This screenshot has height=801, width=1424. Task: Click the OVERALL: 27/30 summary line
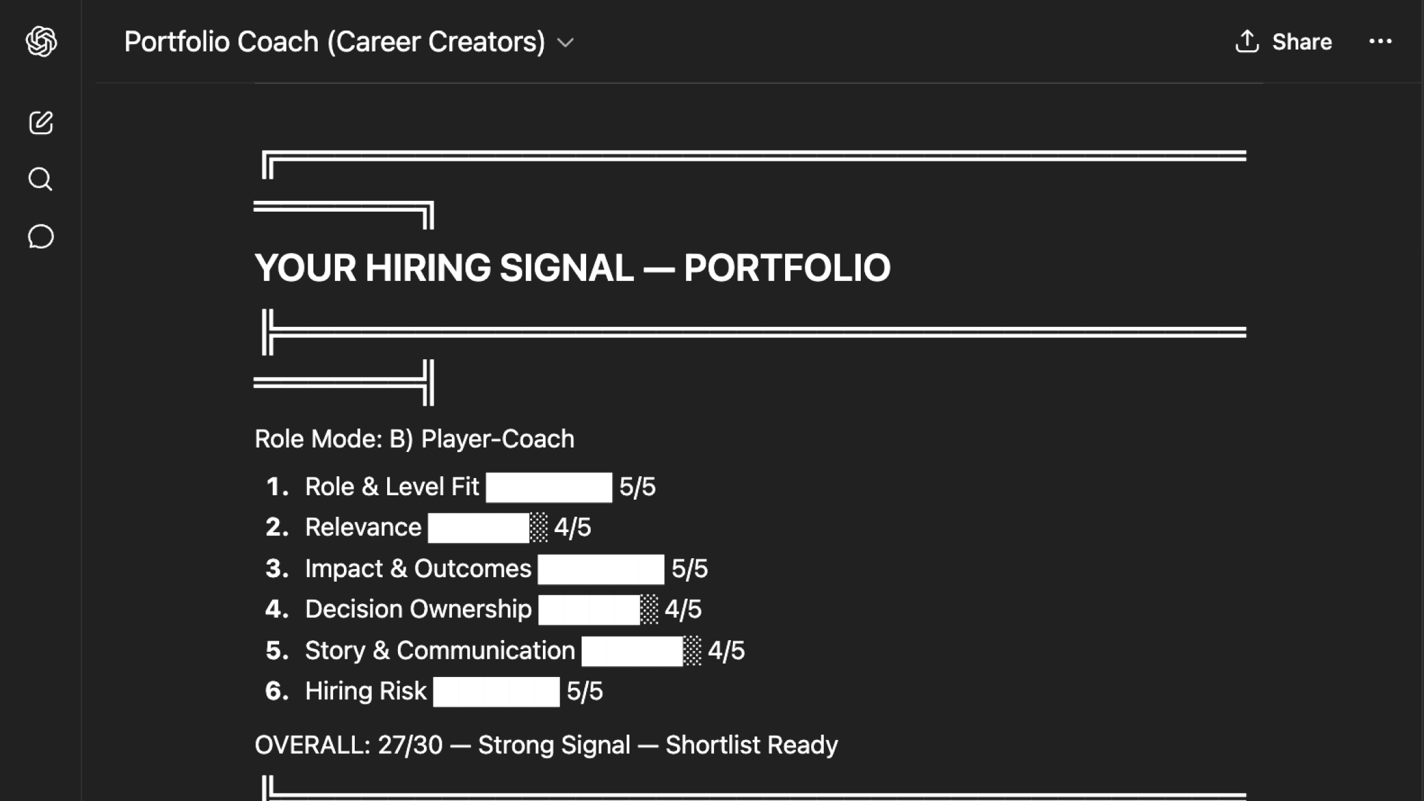pos(546,745)
